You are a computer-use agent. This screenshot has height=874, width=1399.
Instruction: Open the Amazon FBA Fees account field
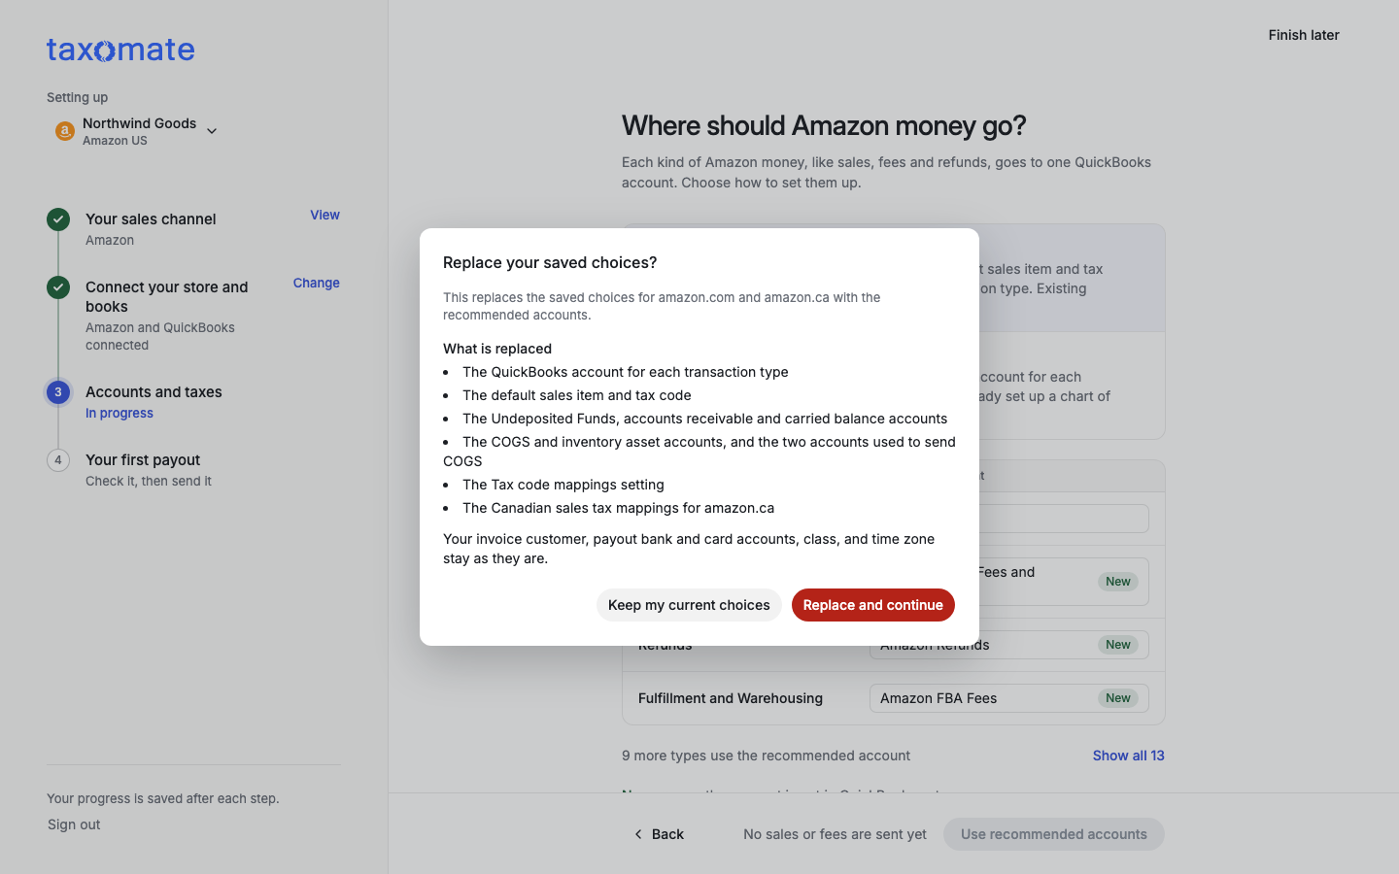(1009, 698)
